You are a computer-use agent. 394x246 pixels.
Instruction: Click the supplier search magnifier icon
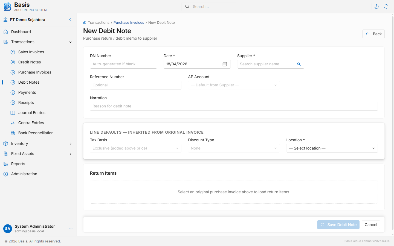point(299,64)
